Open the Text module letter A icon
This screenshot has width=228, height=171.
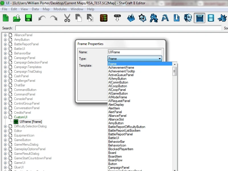[x=165, y=18]
